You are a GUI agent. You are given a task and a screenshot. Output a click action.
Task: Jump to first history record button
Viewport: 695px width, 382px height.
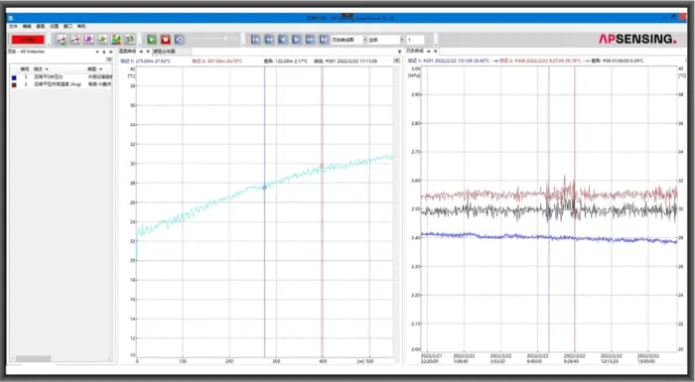pyautogui.click(x=255, y=40)
